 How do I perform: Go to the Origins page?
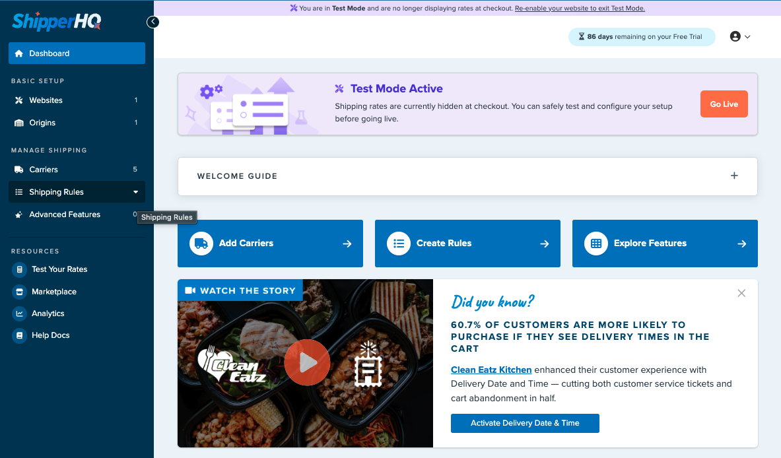pyautogui.click(x=77, y=123)
